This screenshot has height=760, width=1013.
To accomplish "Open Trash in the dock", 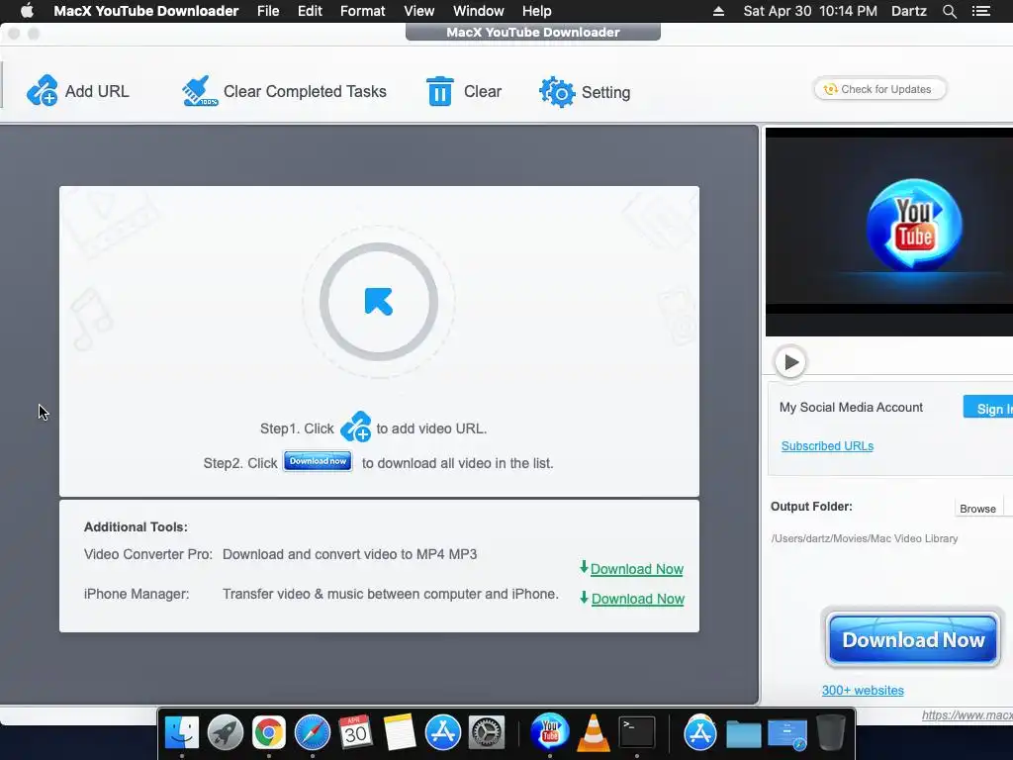I will click(830, 732).
